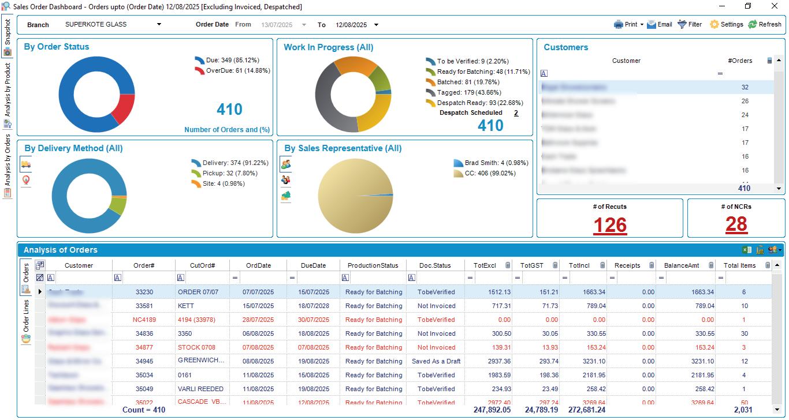This screenshot has width=789, height=420.
Task: Toggle the column chooser button beside Customer header
Action: pos(40,265)
